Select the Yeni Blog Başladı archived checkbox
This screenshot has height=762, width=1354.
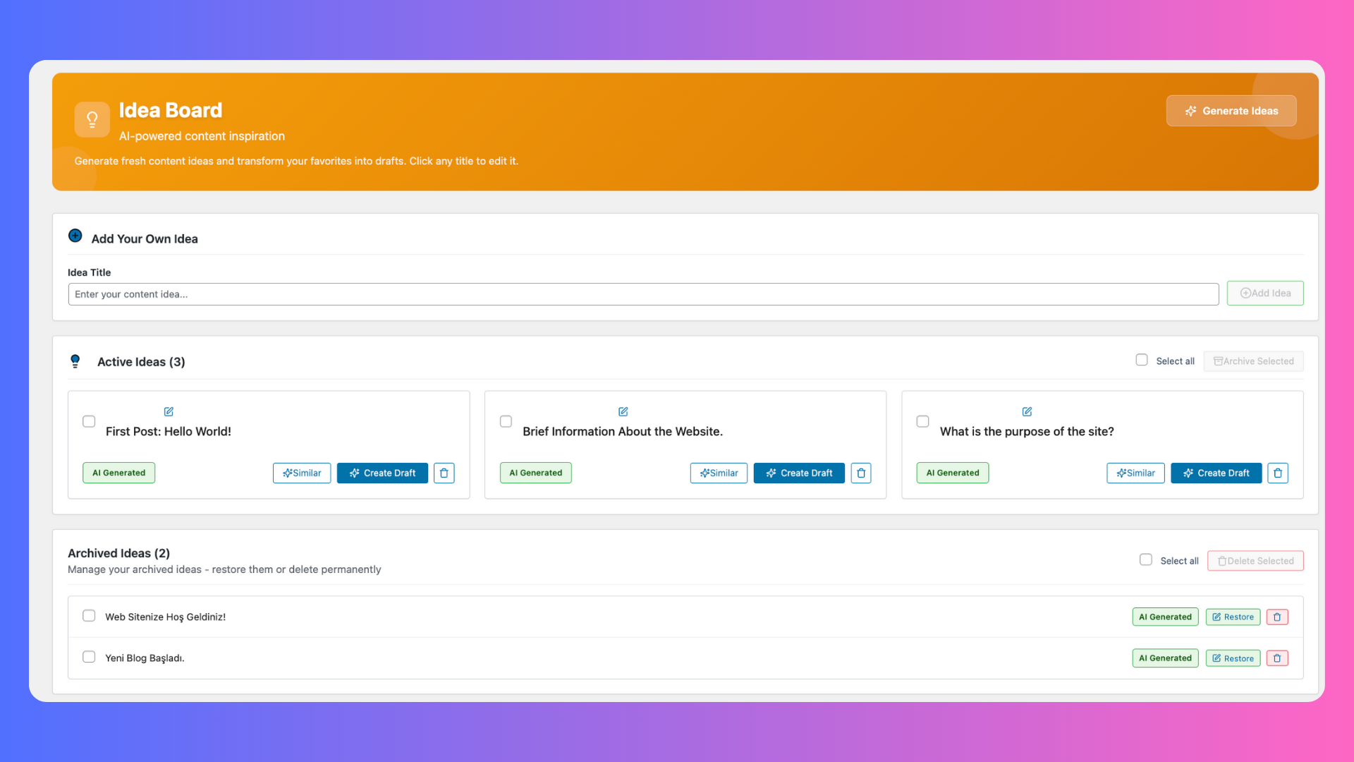[x=89, y=657]
